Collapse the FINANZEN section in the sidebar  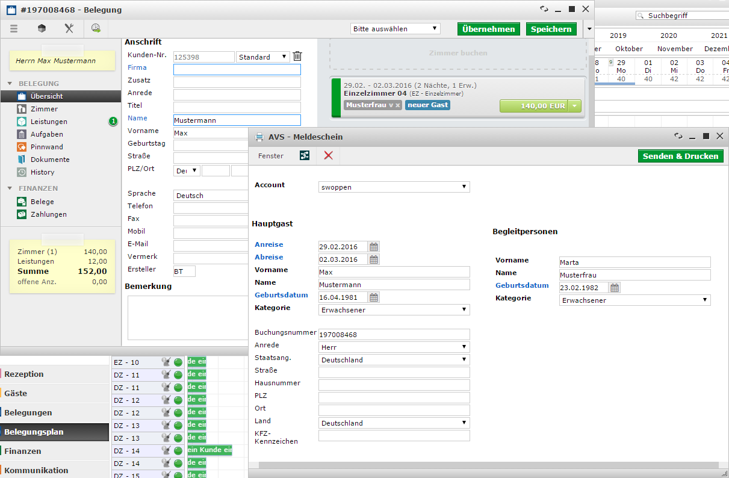coord(10,188)
